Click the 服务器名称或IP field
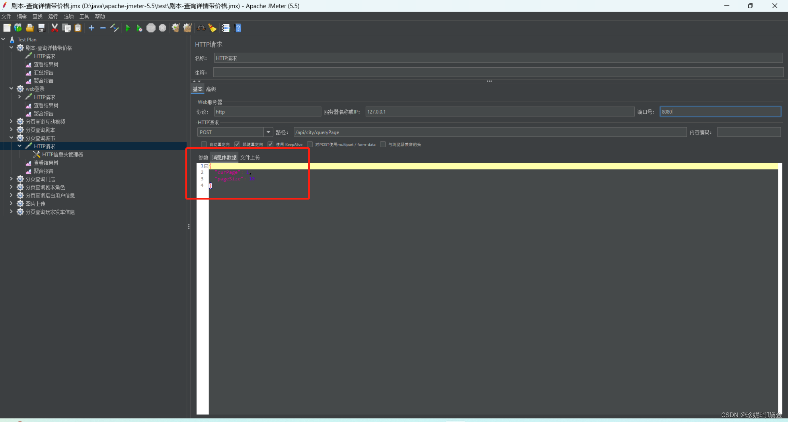This screenshot has width=788, height=422. click(500, 112)
